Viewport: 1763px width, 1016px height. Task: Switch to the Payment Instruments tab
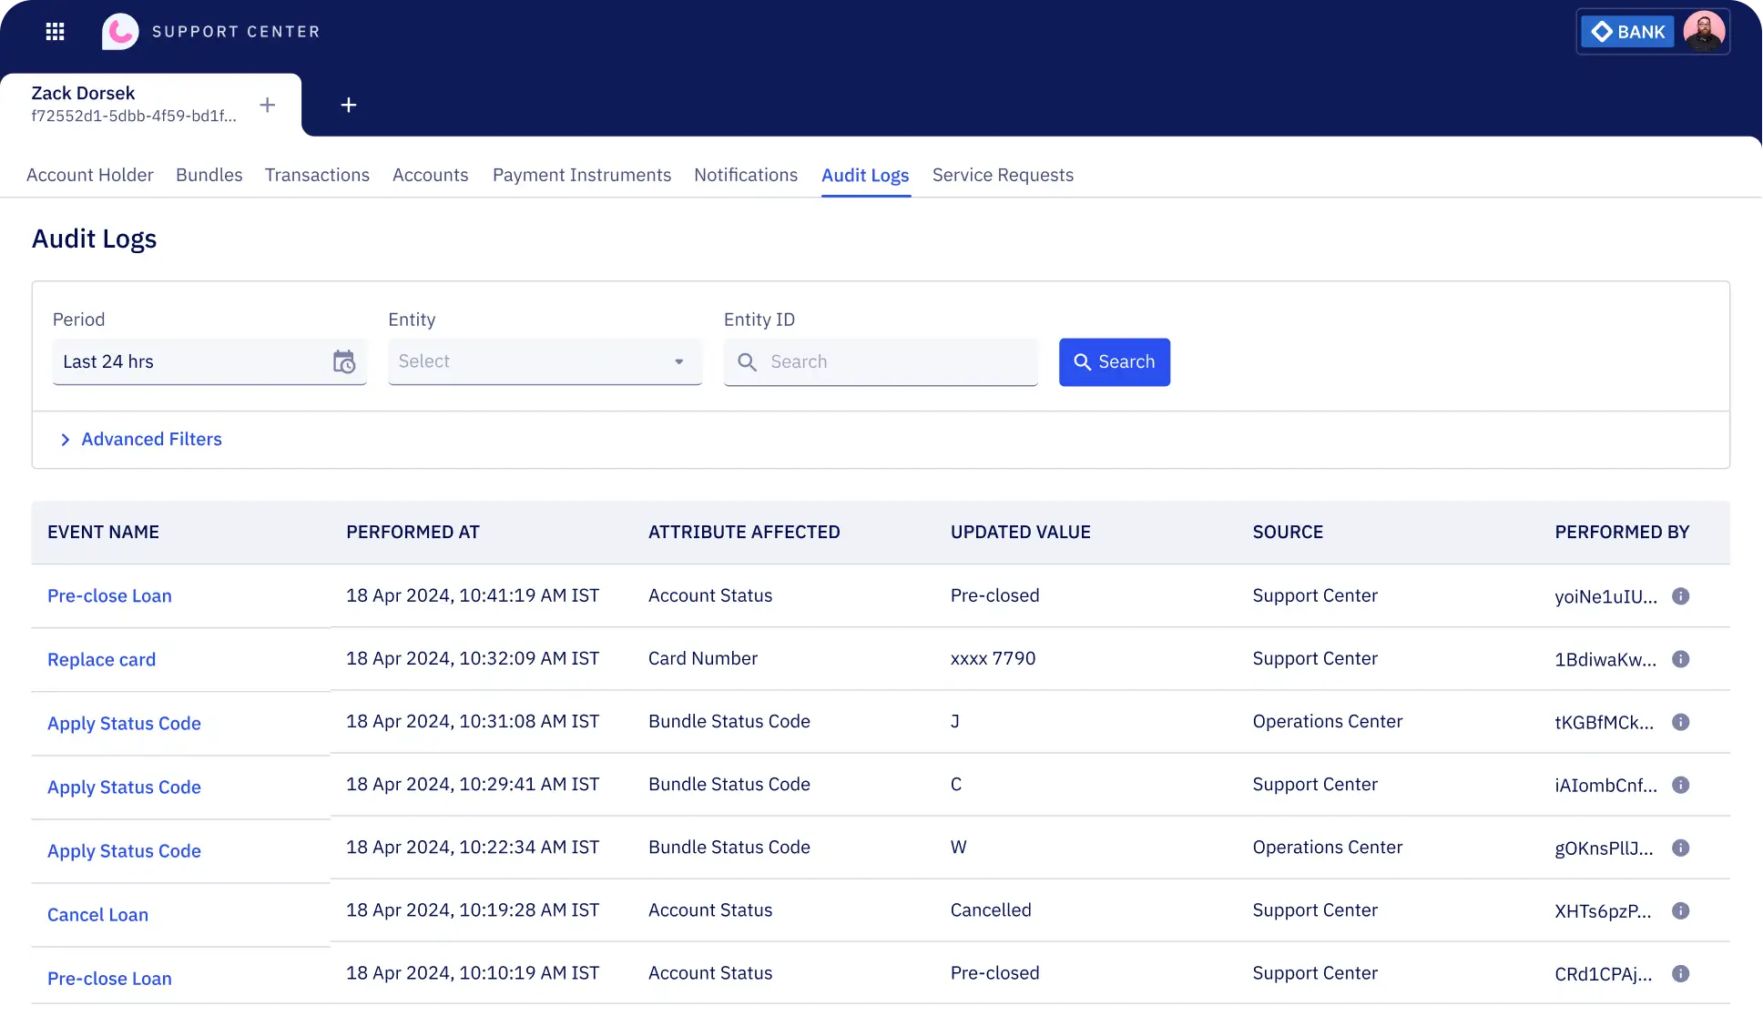click(x=581, y=175)
